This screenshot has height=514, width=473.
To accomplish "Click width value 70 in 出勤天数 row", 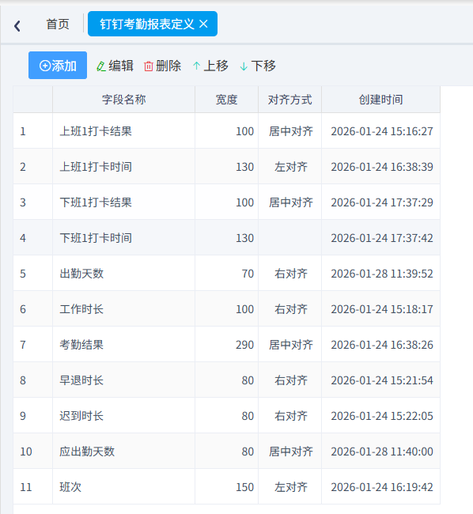I will tap(248, 274).
